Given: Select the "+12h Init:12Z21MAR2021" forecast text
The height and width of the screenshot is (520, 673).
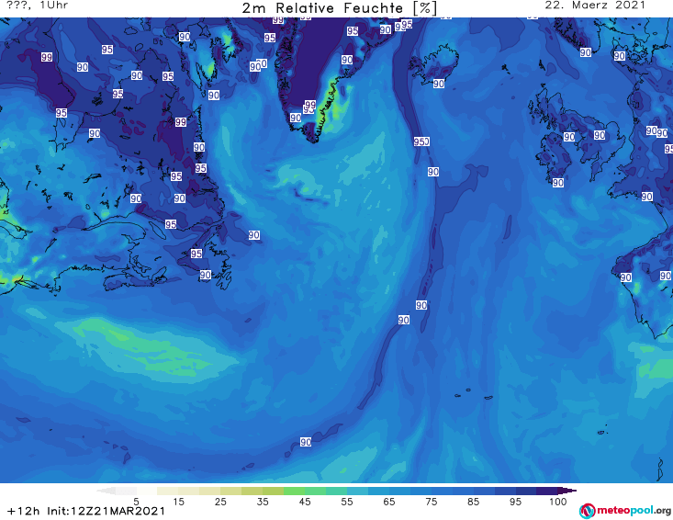Looking at the screenshot, I should [x=86, y=511].
